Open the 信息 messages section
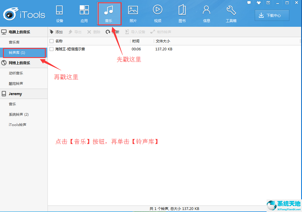 click(x=206, y=13)
